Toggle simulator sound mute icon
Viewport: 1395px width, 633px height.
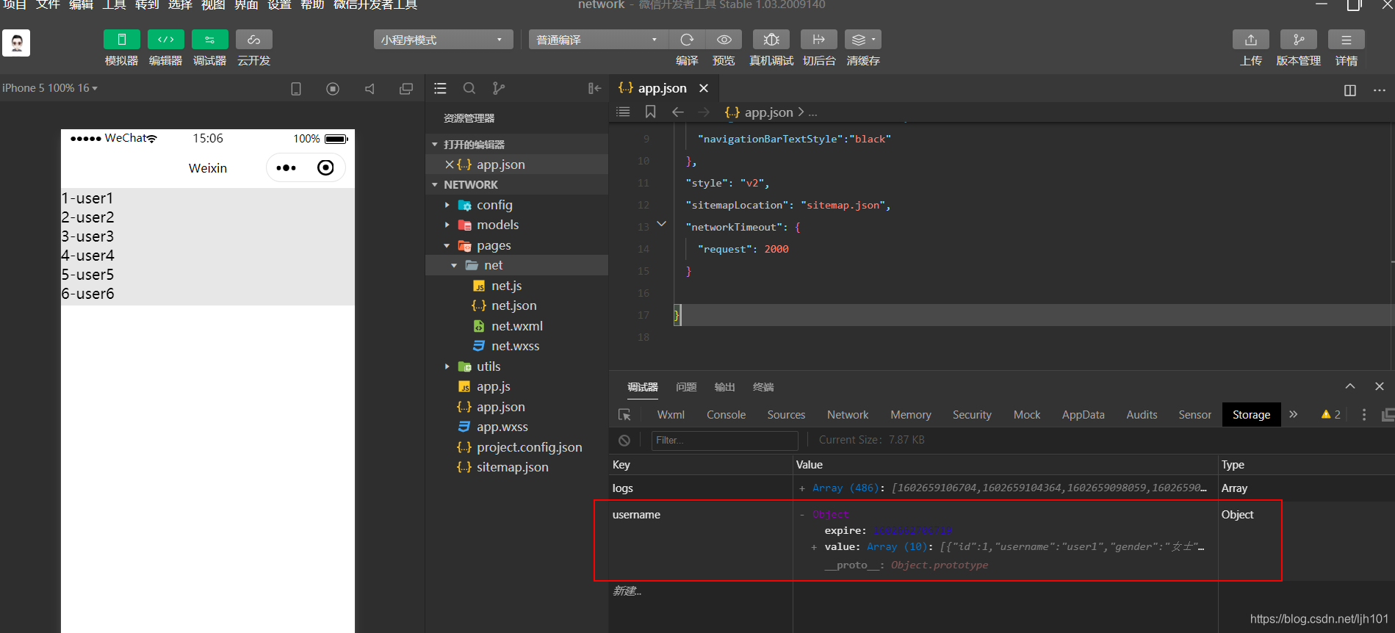pos(370,89)
